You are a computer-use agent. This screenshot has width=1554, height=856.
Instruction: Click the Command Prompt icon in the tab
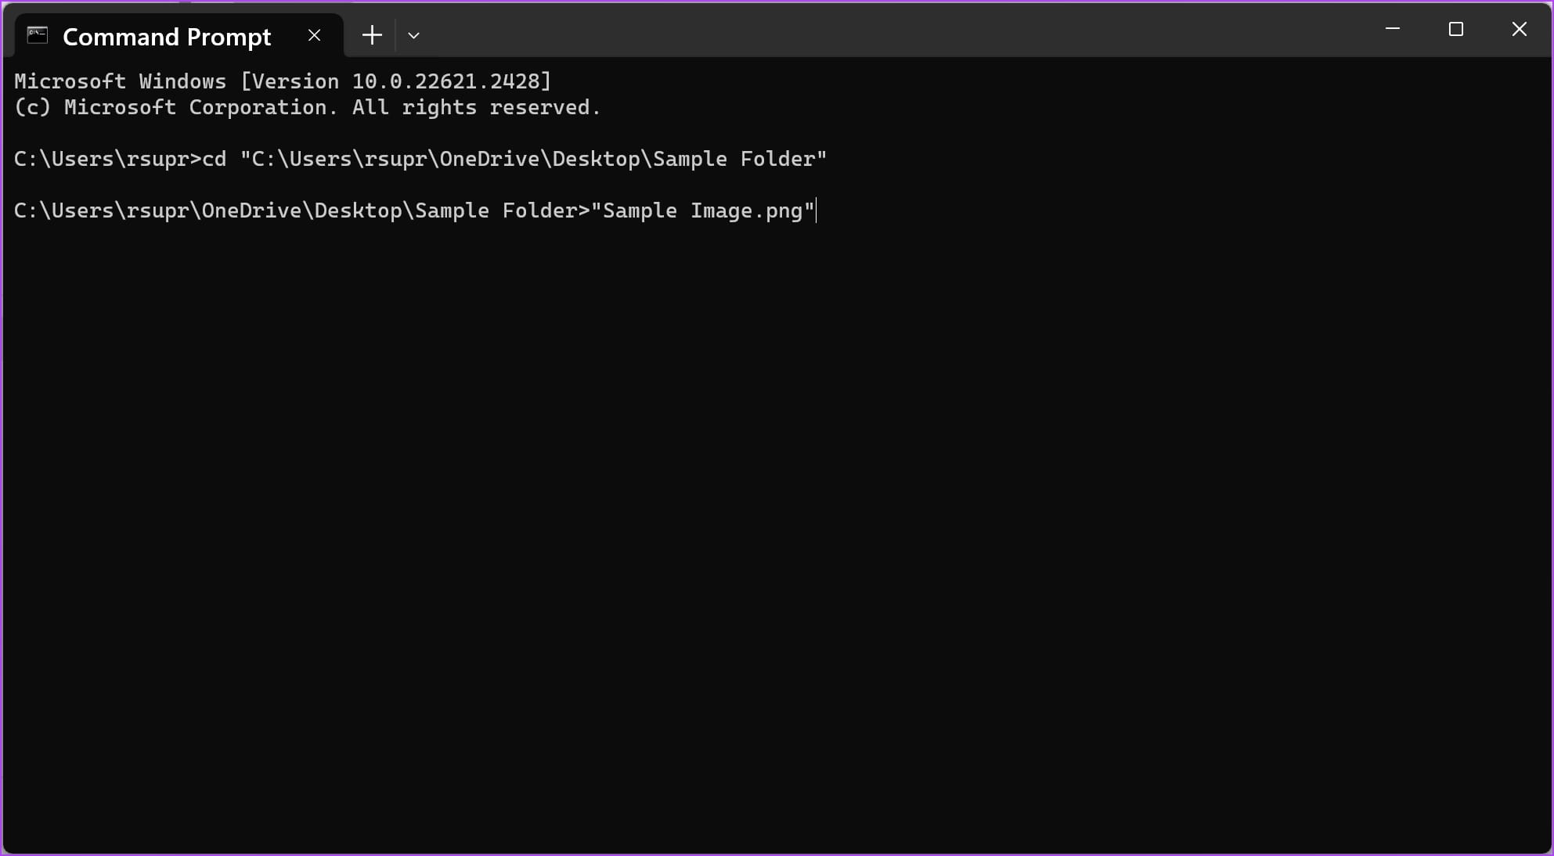point(38,35)
